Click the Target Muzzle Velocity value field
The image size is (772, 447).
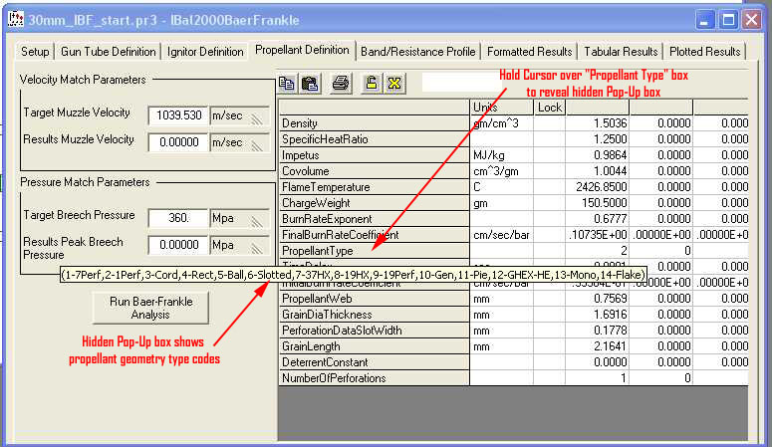point(176,115)
